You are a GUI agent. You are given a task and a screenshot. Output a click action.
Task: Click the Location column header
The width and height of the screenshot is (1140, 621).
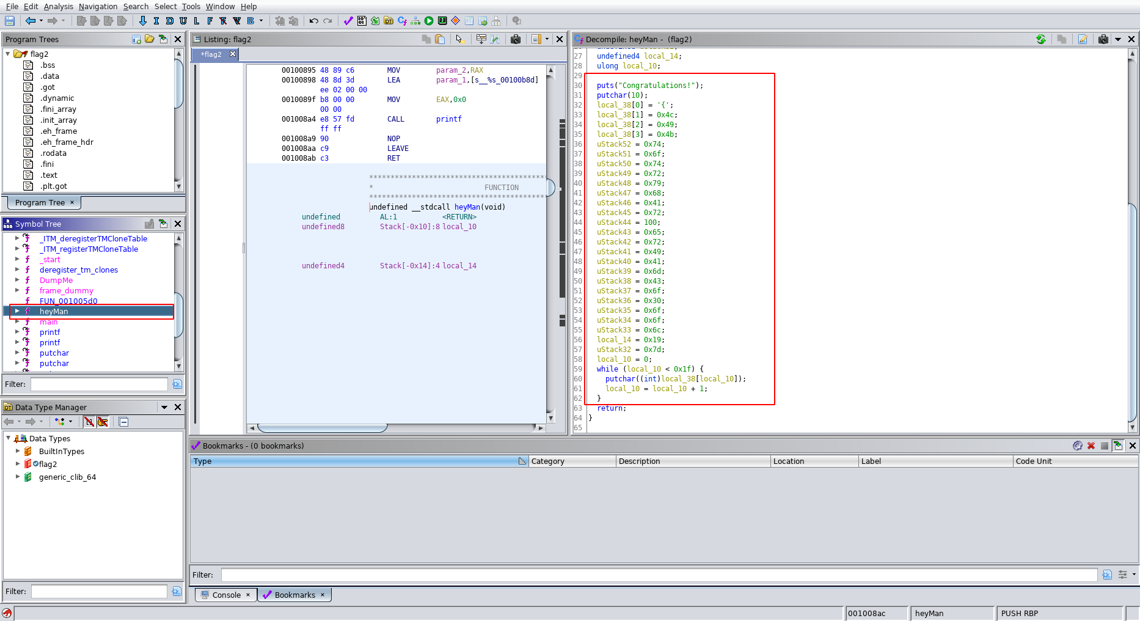pyautogui.click(x=814, y=461)
